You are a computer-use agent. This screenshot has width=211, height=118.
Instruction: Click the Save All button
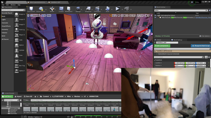28,96
